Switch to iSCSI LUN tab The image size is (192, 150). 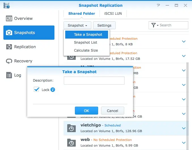[113, 14]
